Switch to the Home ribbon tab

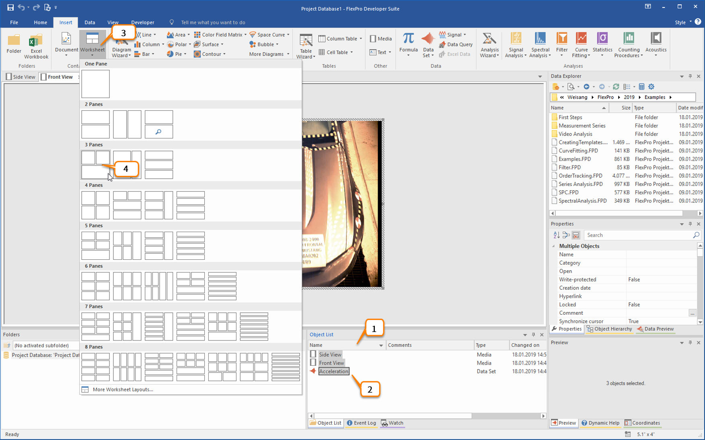tap(40, 22)
